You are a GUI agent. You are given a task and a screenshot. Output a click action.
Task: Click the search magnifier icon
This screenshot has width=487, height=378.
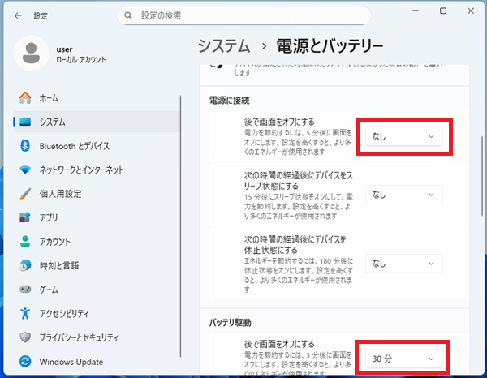[128, 15]
